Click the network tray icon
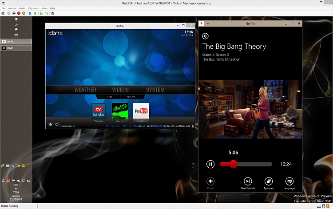Screen dimensions: 333x209 pos(24,181)
